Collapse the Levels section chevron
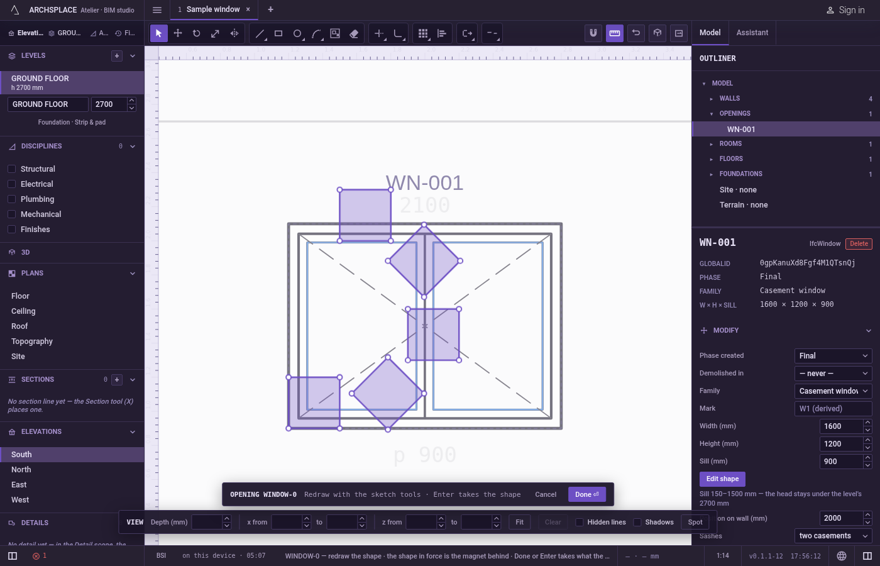This screenshot has width=880, height=566. coord(133,56)
